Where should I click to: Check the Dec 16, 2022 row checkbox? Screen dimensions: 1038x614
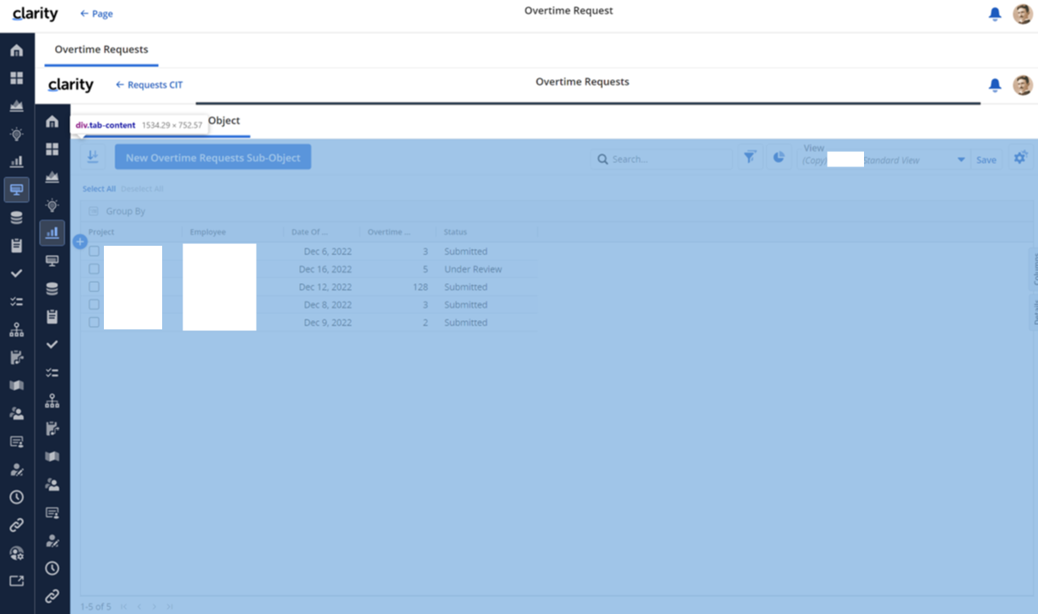(x=95, y=269)
